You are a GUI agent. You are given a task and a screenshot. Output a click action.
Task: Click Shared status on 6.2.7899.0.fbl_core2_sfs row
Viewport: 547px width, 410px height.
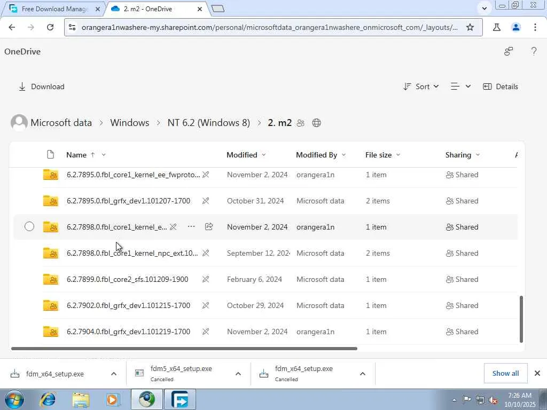coord(462,279)
